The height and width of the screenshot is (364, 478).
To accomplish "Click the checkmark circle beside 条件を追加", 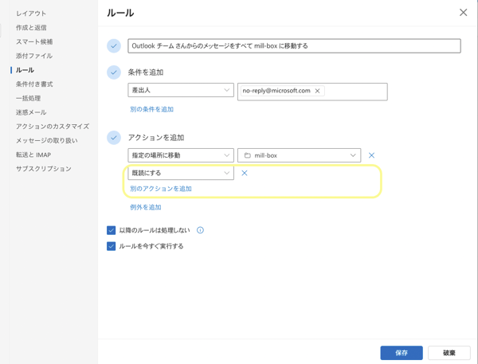I will (x=114, y=72).
